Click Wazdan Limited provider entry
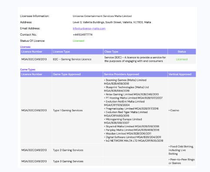This screenshot has width=210, height=172. pyautogui.click(x=128, y=133)
